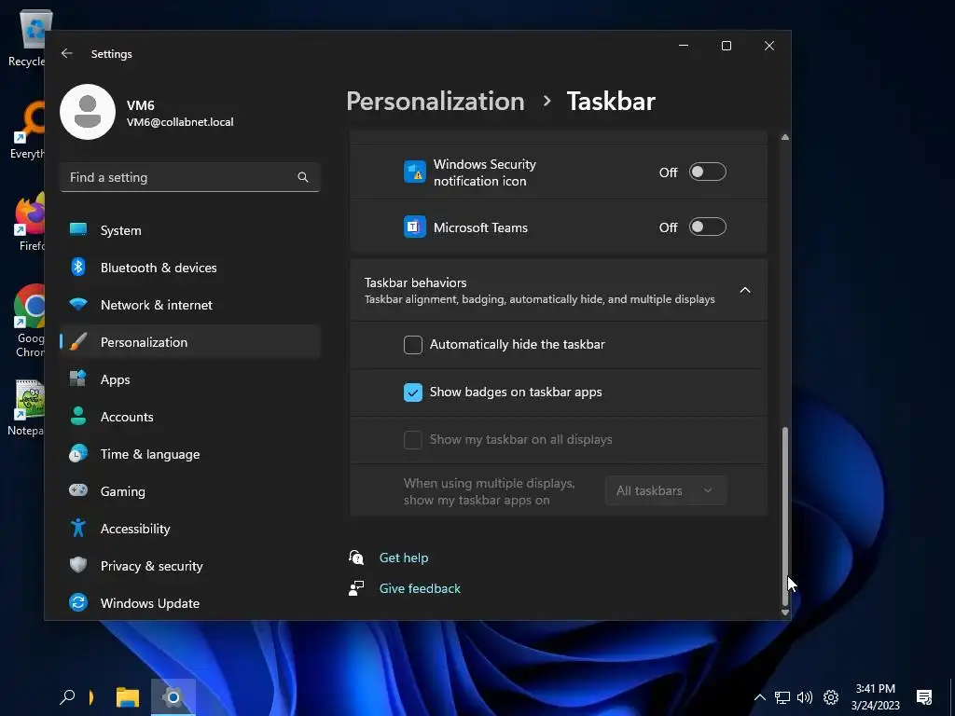Click VM6@collabnet.local account text
The height and width of the screenshot is (716, 955).
click(x=180, y=122)
